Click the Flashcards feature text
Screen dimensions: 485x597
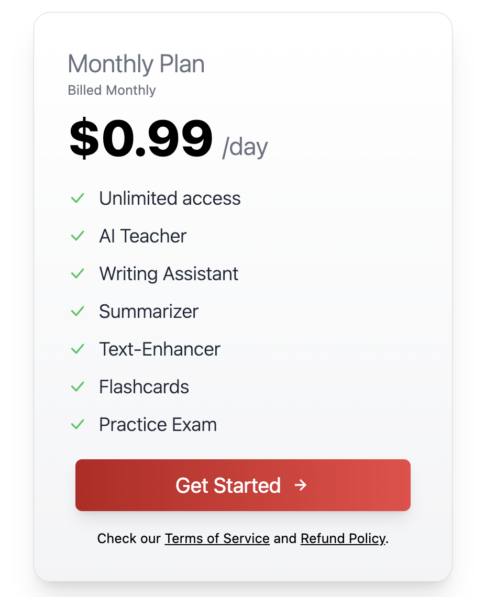click(144, 387)
